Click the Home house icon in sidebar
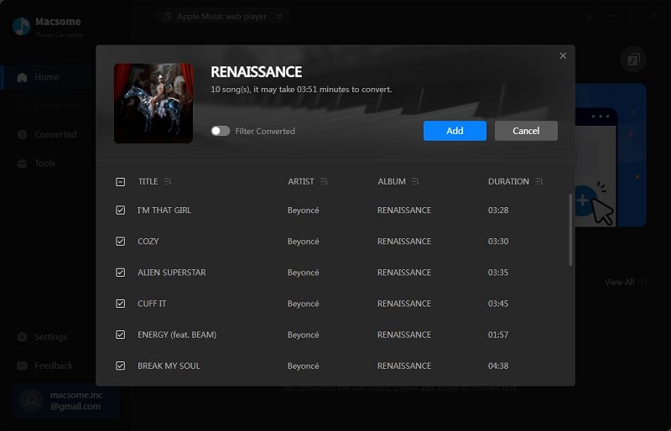This screenshot has height=431, width=671. tap(23, 77)
